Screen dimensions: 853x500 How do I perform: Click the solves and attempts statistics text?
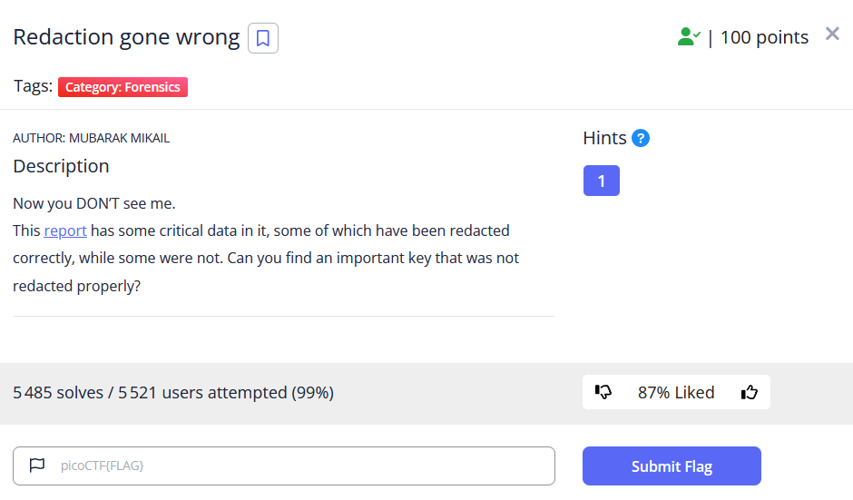pyautogui.click(x=173, y=392)
